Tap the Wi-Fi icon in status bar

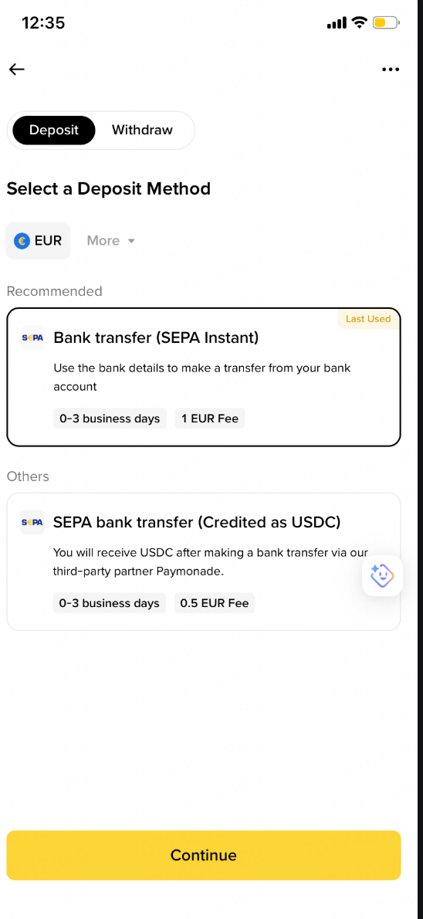coord(359,23)
